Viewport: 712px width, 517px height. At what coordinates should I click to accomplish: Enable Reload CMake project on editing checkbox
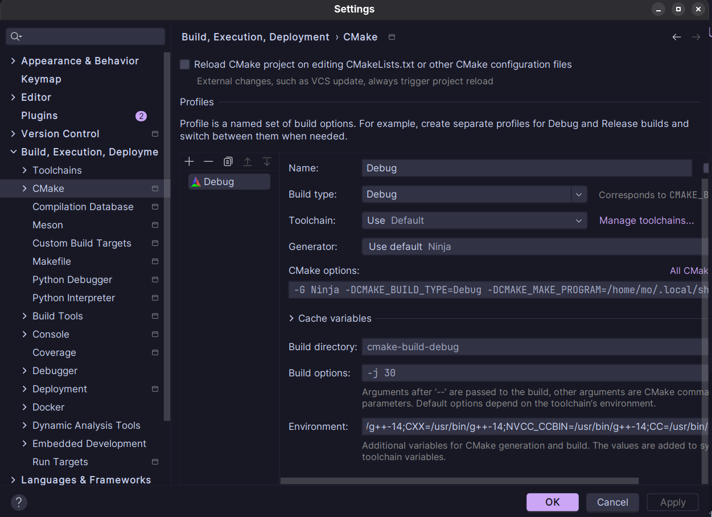pos(184,64)
